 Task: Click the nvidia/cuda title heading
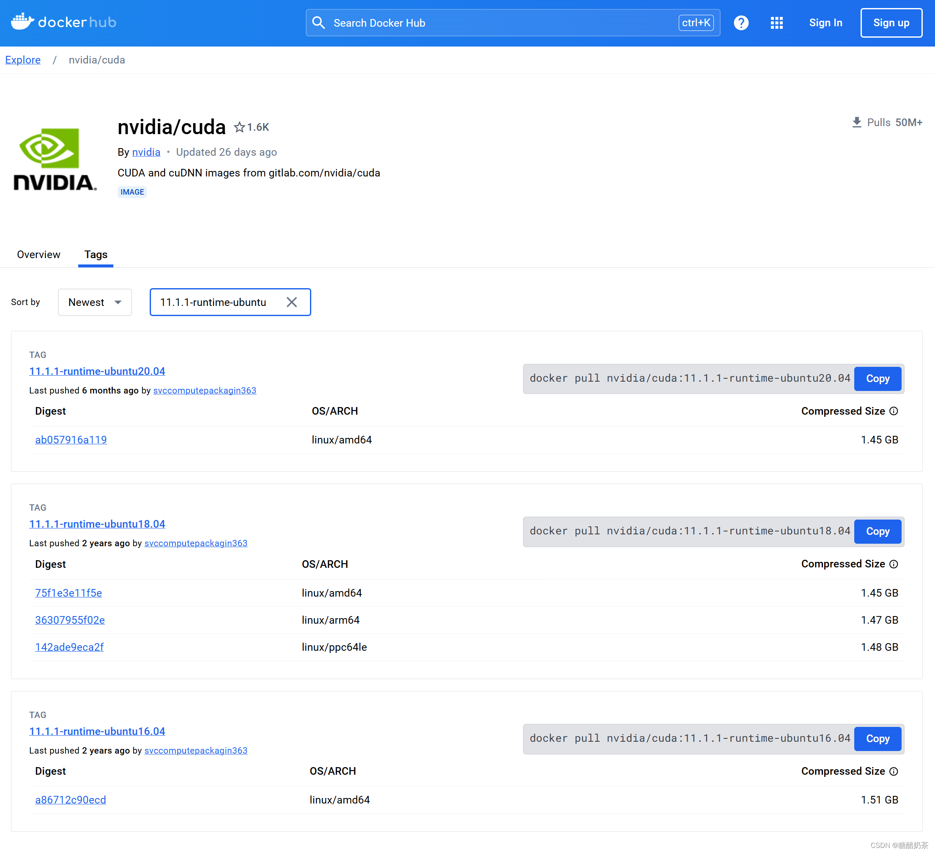[x=171, y=127]
